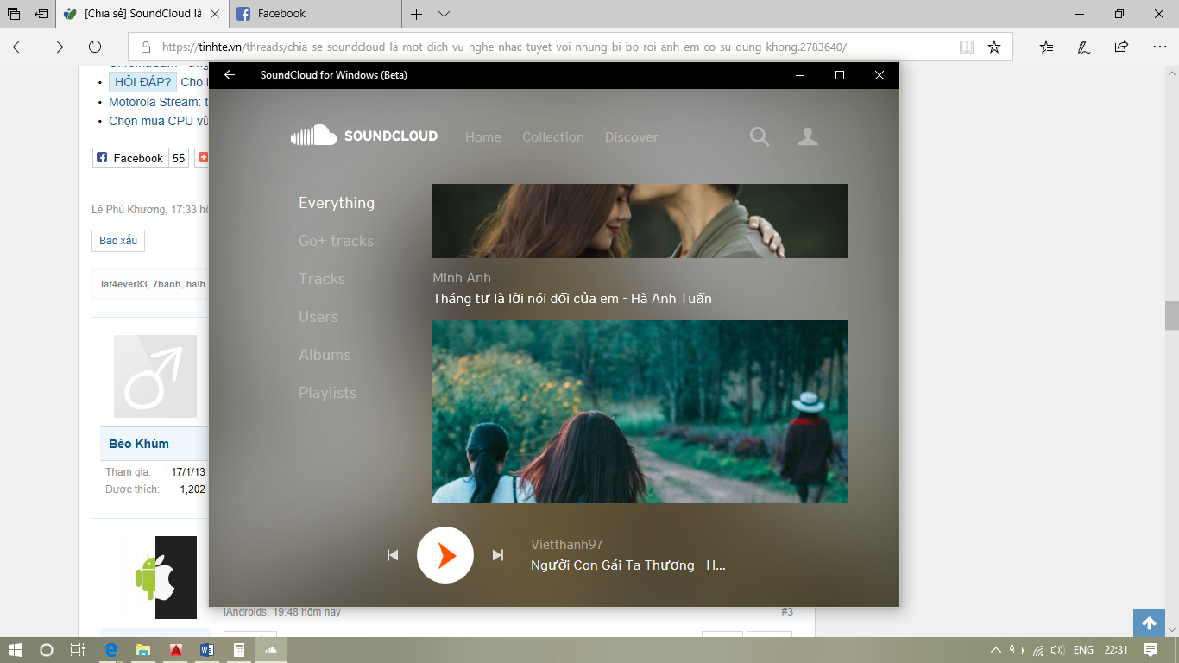Click the Motorola Stream link

point(158,102)
